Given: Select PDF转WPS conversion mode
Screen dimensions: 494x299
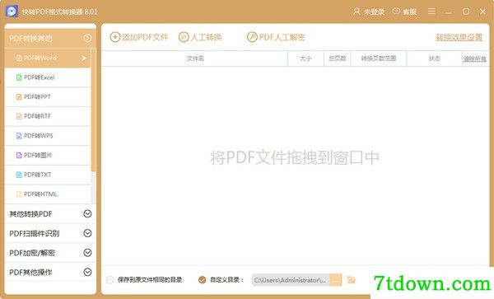Looking at the screenshot, I should point(48,136).
